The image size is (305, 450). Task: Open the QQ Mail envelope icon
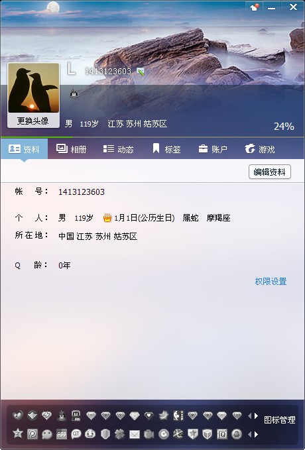[134, 434]
